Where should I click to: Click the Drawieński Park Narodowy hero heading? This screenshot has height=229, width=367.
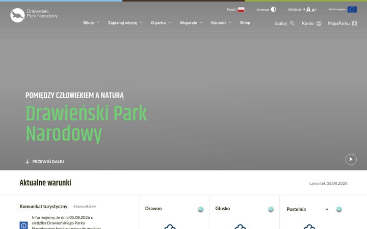point(86,124)
